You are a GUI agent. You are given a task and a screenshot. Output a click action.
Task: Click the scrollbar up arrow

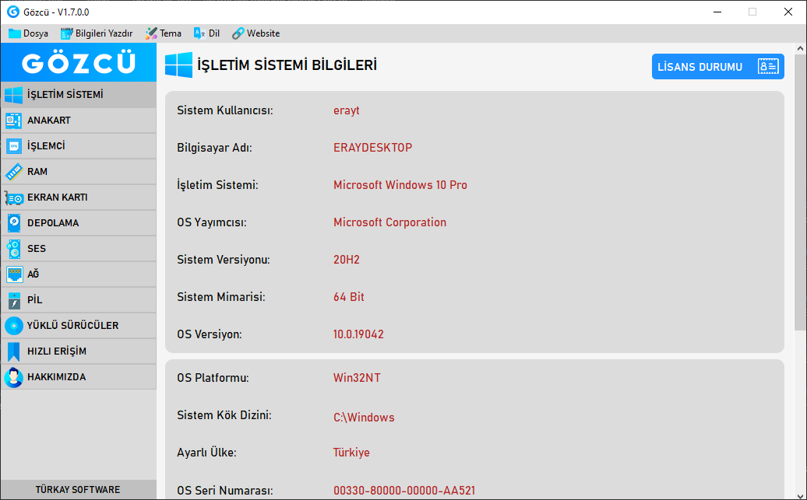(800, 49)
